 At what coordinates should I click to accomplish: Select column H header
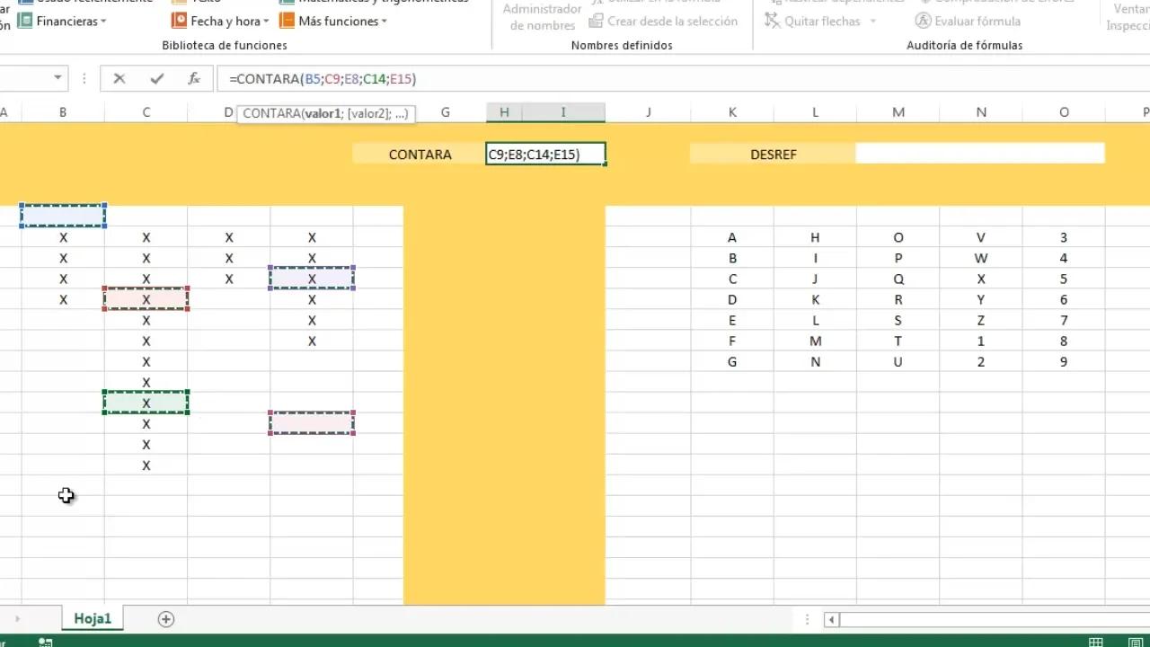point(504,112)
